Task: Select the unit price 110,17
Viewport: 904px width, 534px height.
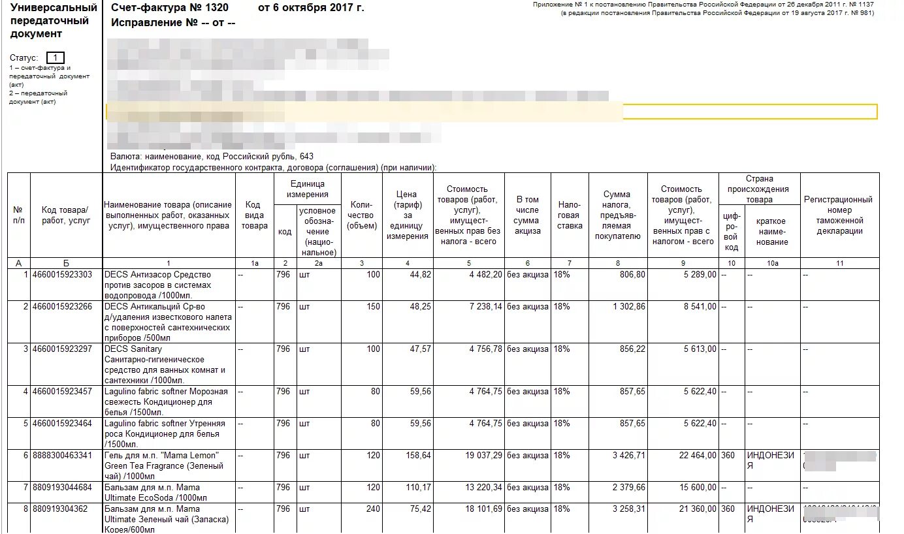Action: point(417,488)
